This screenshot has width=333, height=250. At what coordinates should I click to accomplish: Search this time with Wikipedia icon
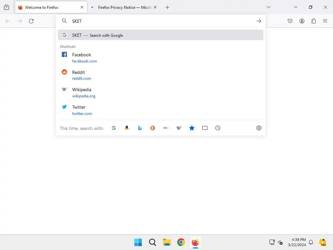click(x=179, y=128)
